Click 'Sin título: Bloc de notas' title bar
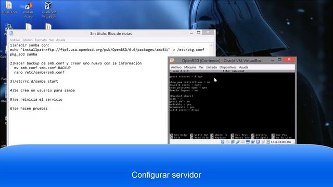 111,33
